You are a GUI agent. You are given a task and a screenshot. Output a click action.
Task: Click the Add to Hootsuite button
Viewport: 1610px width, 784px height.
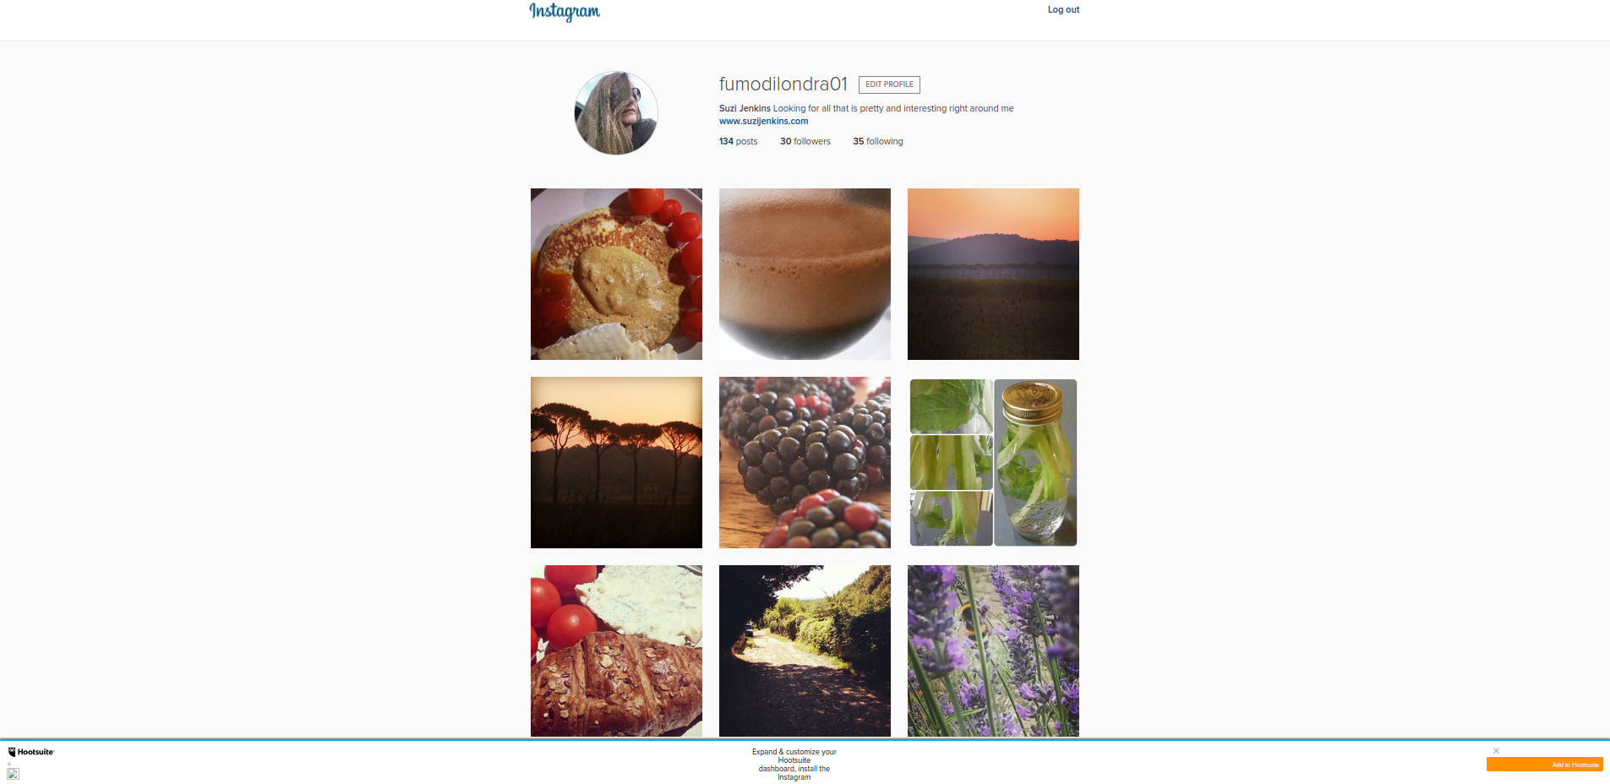(1544, 765)
